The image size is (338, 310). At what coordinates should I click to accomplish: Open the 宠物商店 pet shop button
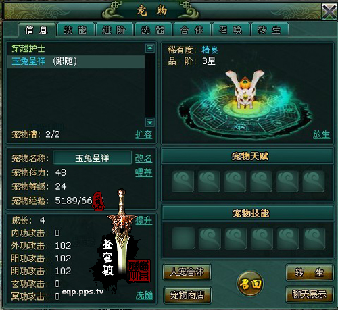tap(187, 294)
